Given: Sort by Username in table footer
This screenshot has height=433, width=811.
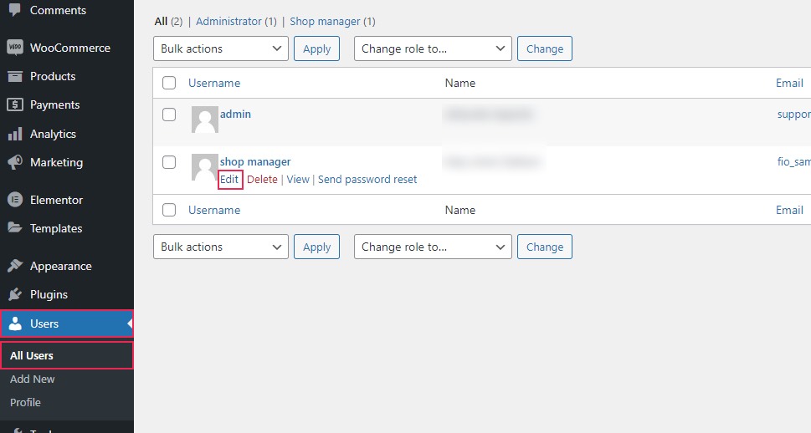Looking at the screenshot, I should click(x=214, y=210).
